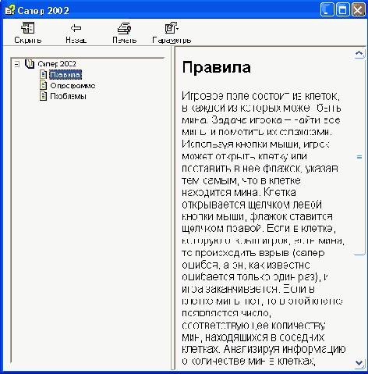The height and width of the screenshot is (374, 368).
Task: Maximize the help window
Action: tap(342, 10)
